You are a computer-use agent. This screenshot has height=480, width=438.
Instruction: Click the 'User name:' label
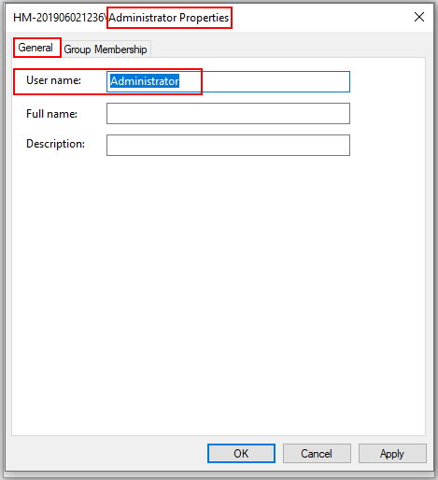(53, 80)
